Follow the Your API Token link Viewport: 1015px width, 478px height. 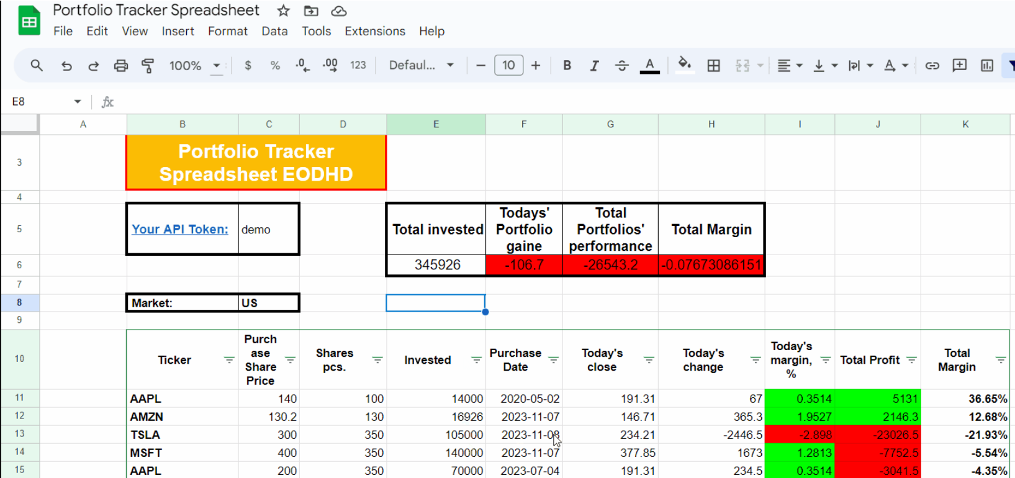180,229
